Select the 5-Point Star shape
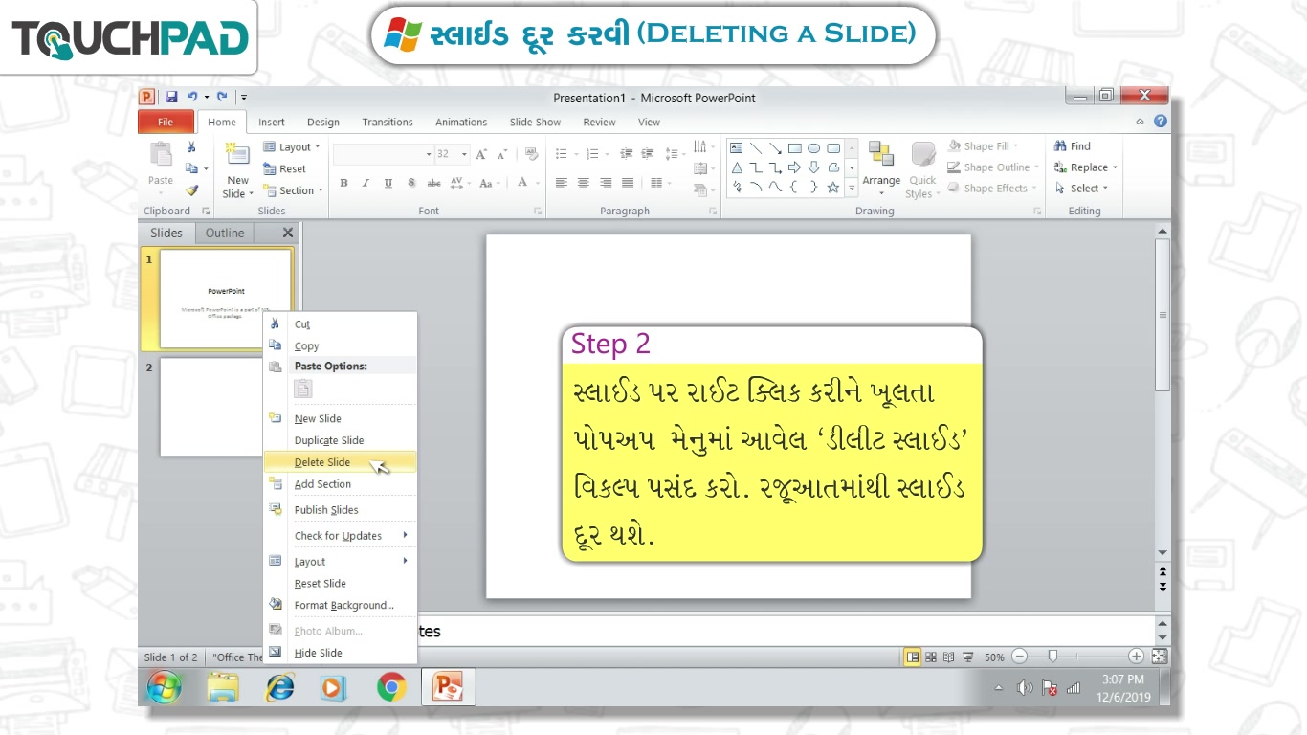Screen dimensions: 1307x735 833,187
